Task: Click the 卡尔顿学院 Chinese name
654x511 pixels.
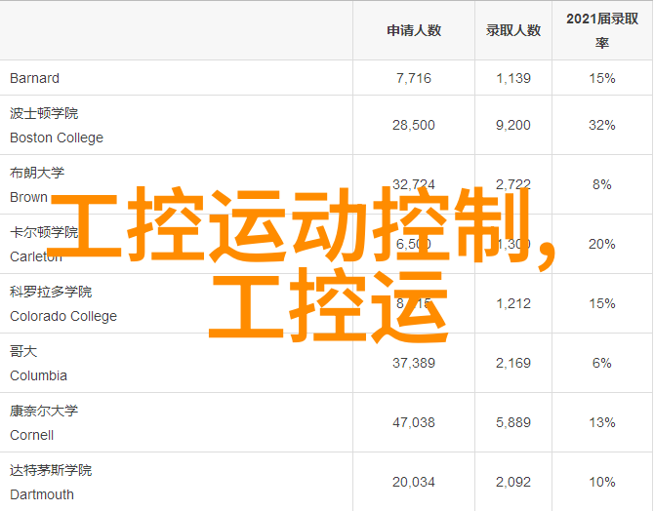Action: pyautogui.click(x=44, y=232)
